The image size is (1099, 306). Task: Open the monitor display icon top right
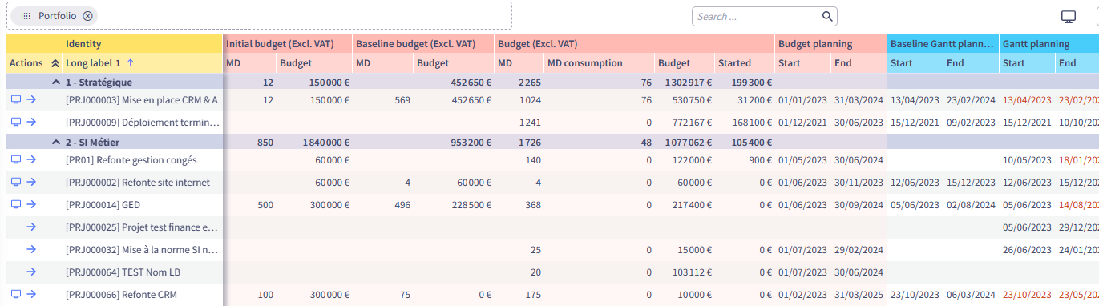pyautogui.click(x=1068, y=17)
